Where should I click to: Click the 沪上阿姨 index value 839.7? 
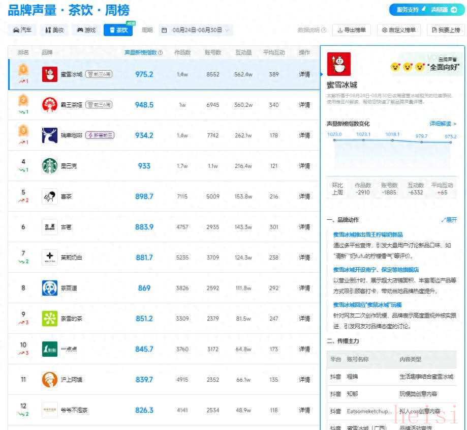click(144, 380)
